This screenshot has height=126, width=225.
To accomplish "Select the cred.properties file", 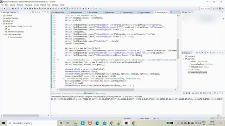I will 16,37.
